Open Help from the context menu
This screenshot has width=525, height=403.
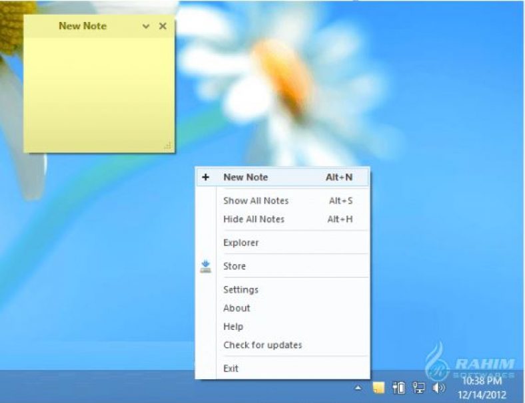[233, 327]
